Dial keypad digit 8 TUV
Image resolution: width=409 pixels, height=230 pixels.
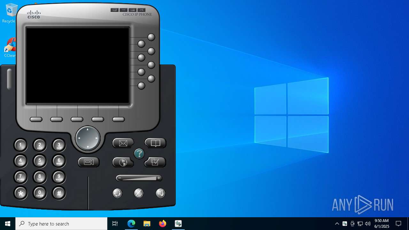(40, 177)
